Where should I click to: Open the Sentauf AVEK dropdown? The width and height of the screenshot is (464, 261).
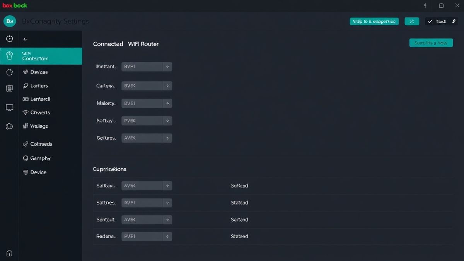(147, 220)
